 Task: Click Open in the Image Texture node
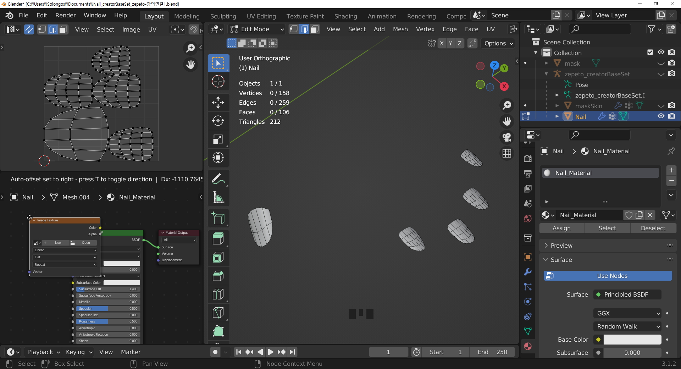83,243
